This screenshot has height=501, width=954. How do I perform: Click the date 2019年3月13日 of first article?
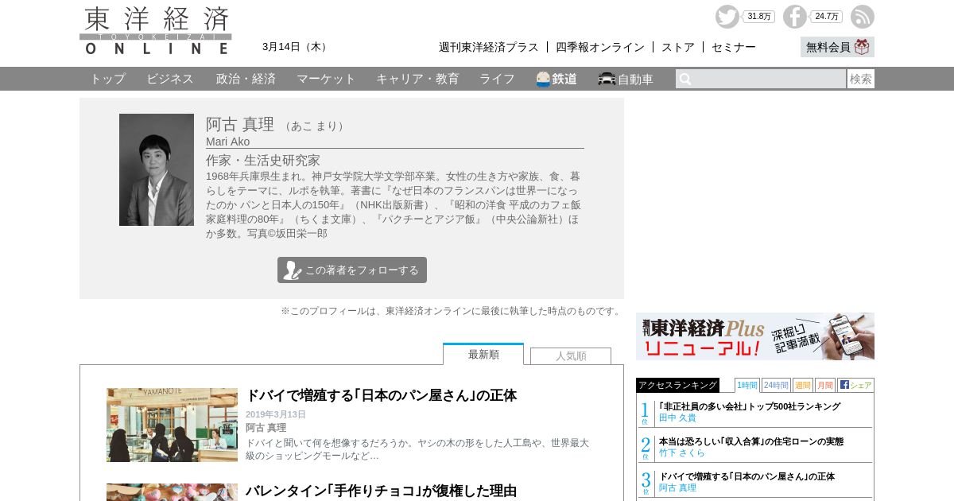[275, 414]
